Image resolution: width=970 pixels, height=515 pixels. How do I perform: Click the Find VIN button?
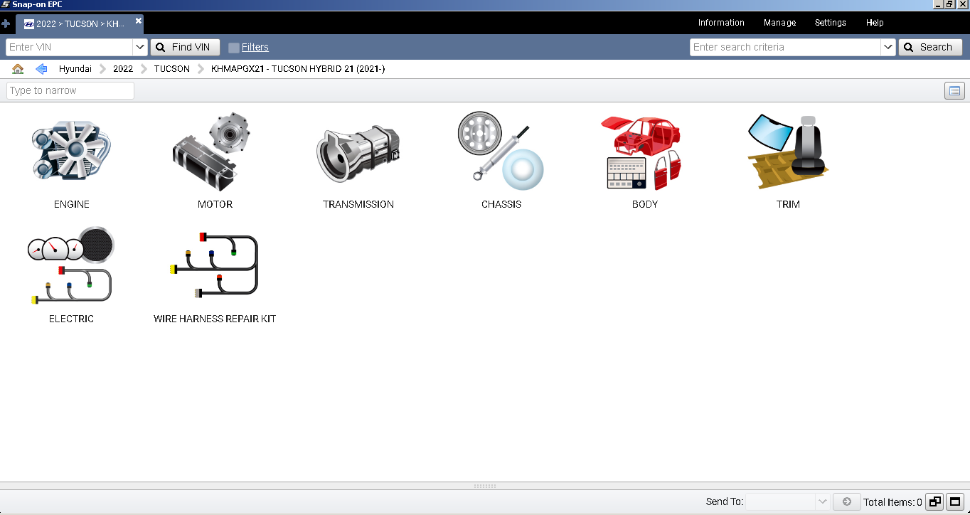click(x=183, y=47)
